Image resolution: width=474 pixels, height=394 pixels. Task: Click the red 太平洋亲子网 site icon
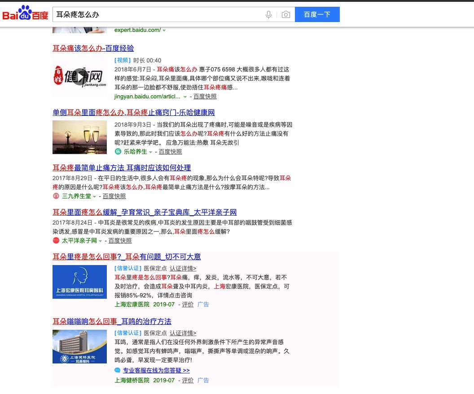click(x=56, y=240)
